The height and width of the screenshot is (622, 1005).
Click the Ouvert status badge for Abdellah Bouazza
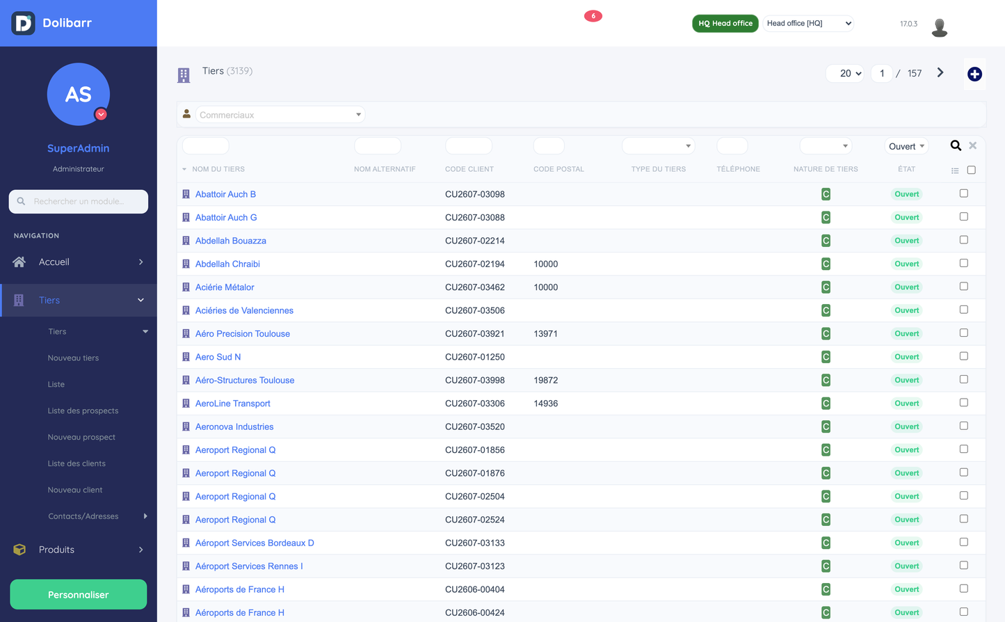(907, 241)
